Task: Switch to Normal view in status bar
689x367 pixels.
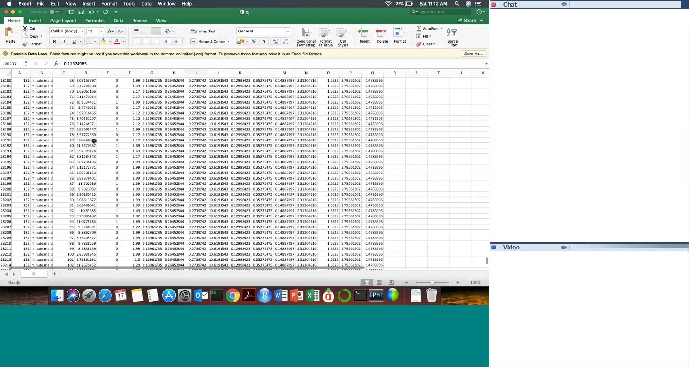Action: coord(367,282)
